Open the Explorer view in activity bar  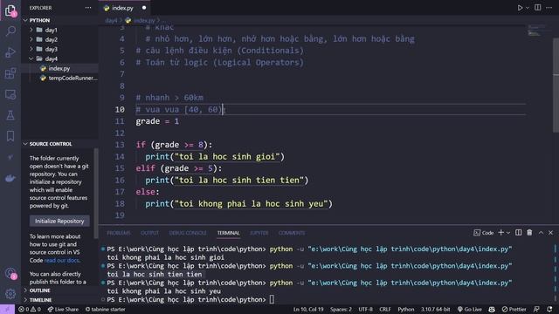coord(10,10)
